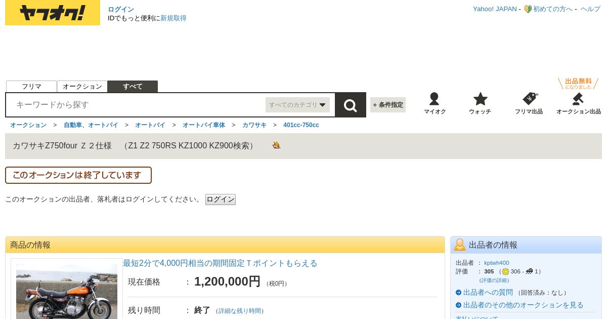Click the motorcycle product thumbnail

click(x=67, y=291)
